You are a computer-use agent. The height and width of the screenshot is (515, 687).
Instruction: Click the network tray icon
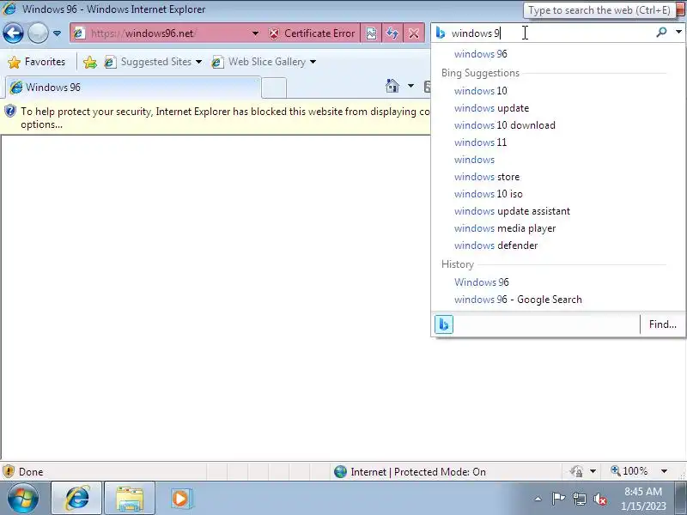click(x=580, y=499)
